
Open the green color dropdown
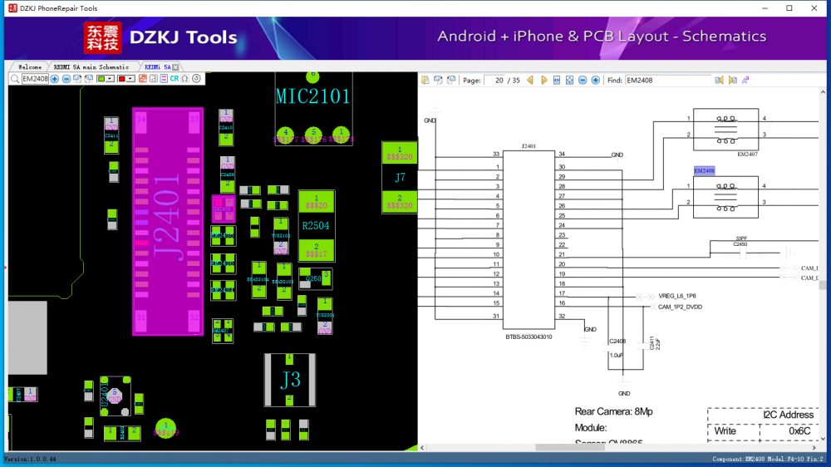point(111,79)
